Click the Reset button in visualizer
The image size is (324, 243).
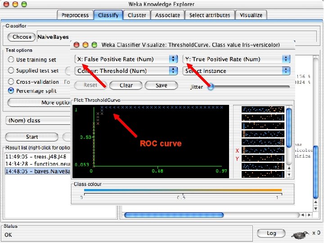pos(90,85)
